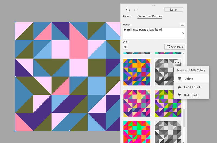Click the variations list scrollbar thumb
This screenshot has height=143, width=217.
tap(184, 118)
